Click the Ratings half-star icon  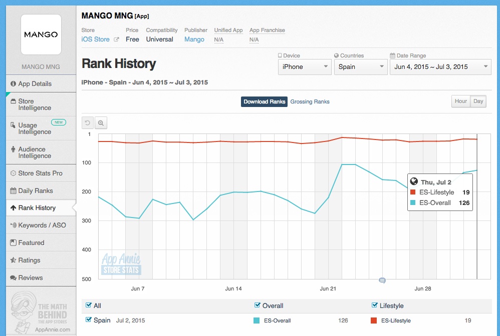tap(13, 260)
